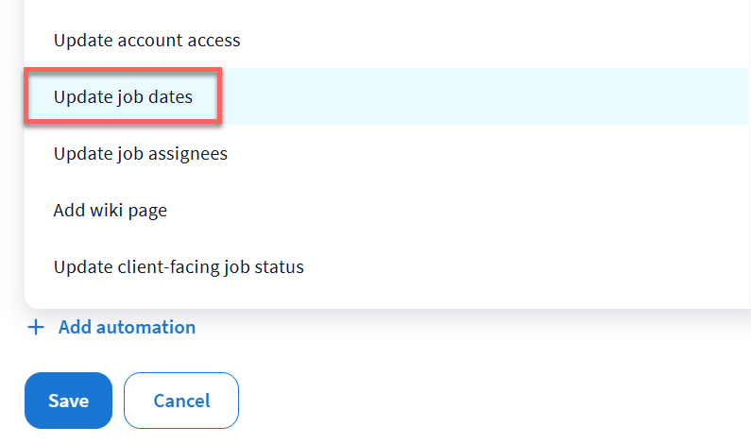Image resolution: width=751 pixels, height=444 pixels.
Task: Select the first visible automation option
Action: pyautogui.click(x=146, y=41)
